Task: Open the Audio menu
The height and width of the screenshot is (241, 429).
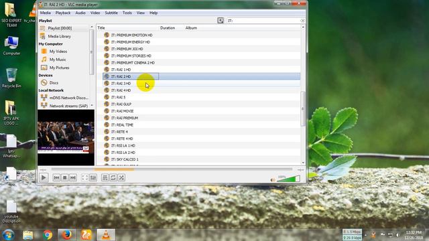Action: coord(80,13)
